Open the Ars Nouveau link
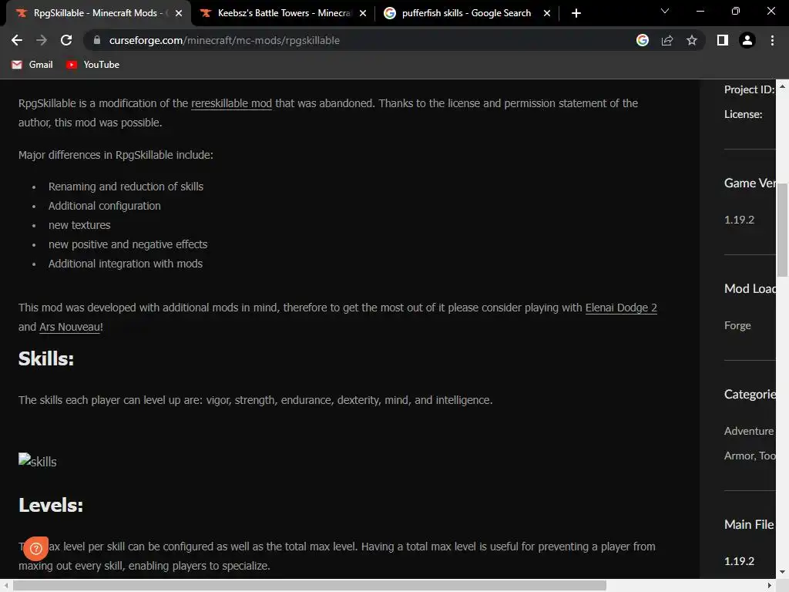 (70, 327)
